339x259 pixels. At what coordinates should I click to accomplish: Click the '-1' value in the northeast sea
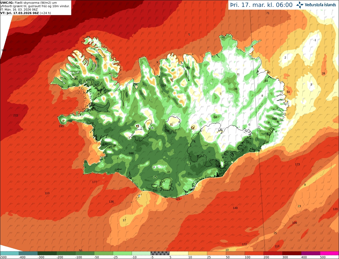click(315, 40)
